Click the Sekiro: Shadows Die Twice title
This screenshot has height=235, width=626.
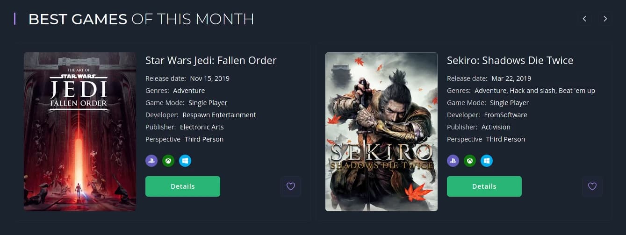510,60
